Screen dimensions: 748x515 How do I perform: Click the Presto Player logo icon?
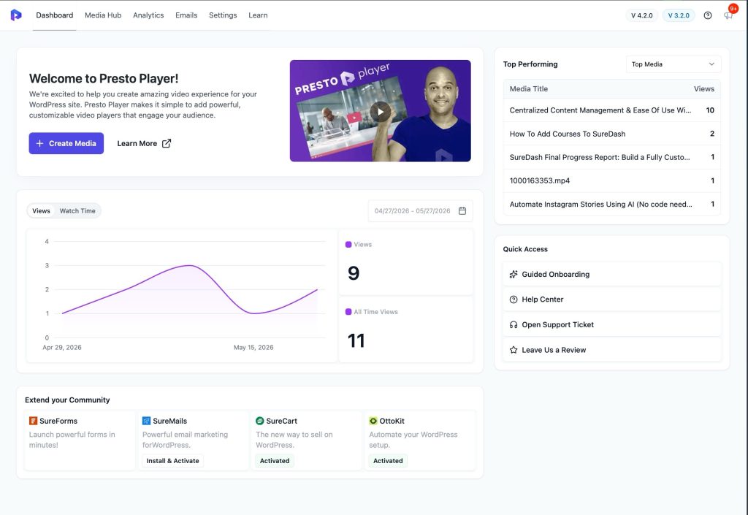coord(16,15)
